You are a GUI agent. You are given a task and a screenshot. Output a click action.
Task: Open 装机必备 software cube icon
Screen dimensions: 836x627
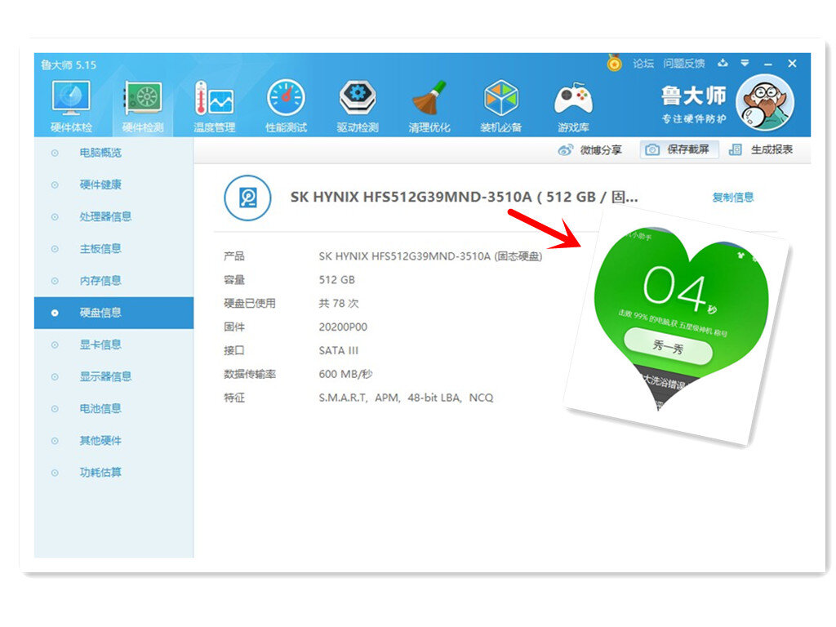click(500, 98)
